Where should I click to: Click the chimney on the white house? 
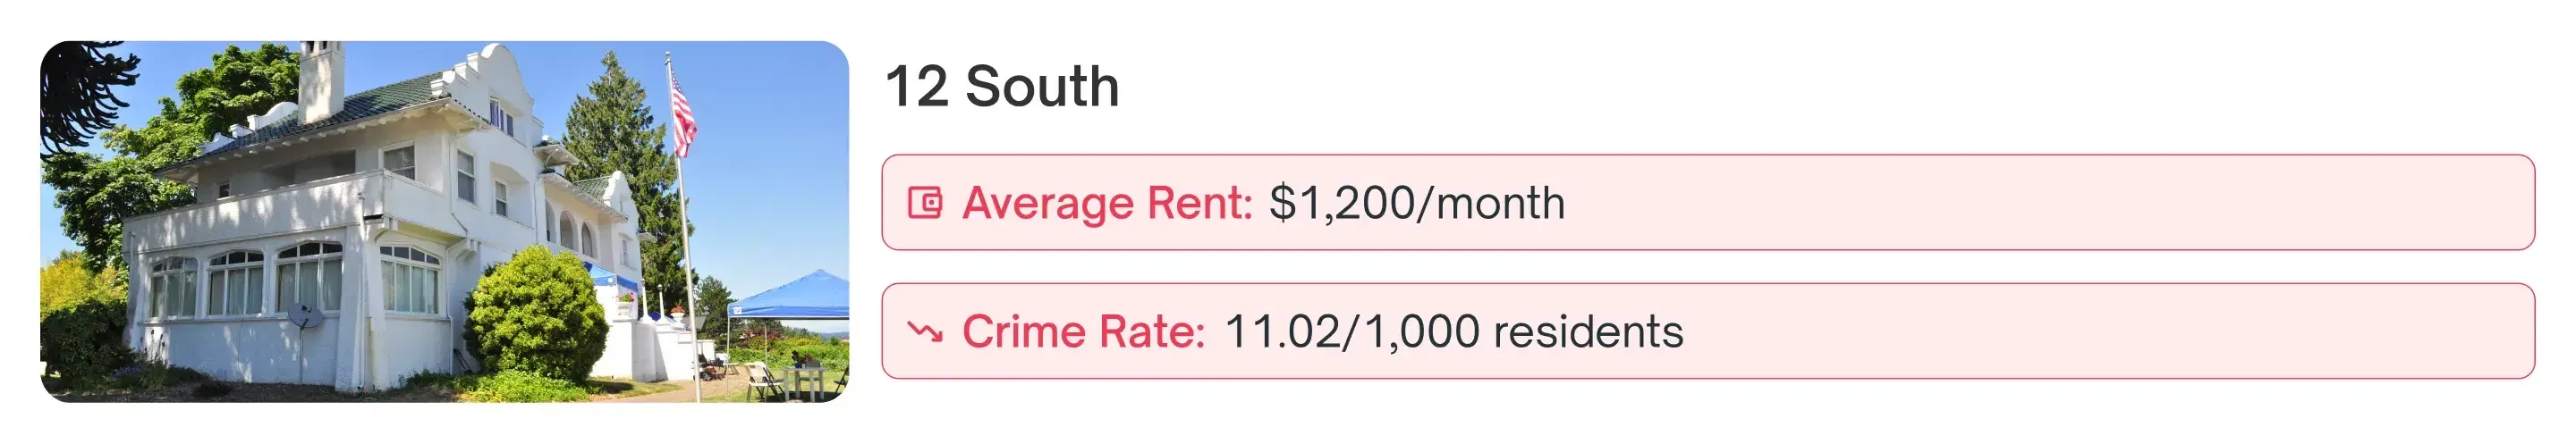(321, 78)
